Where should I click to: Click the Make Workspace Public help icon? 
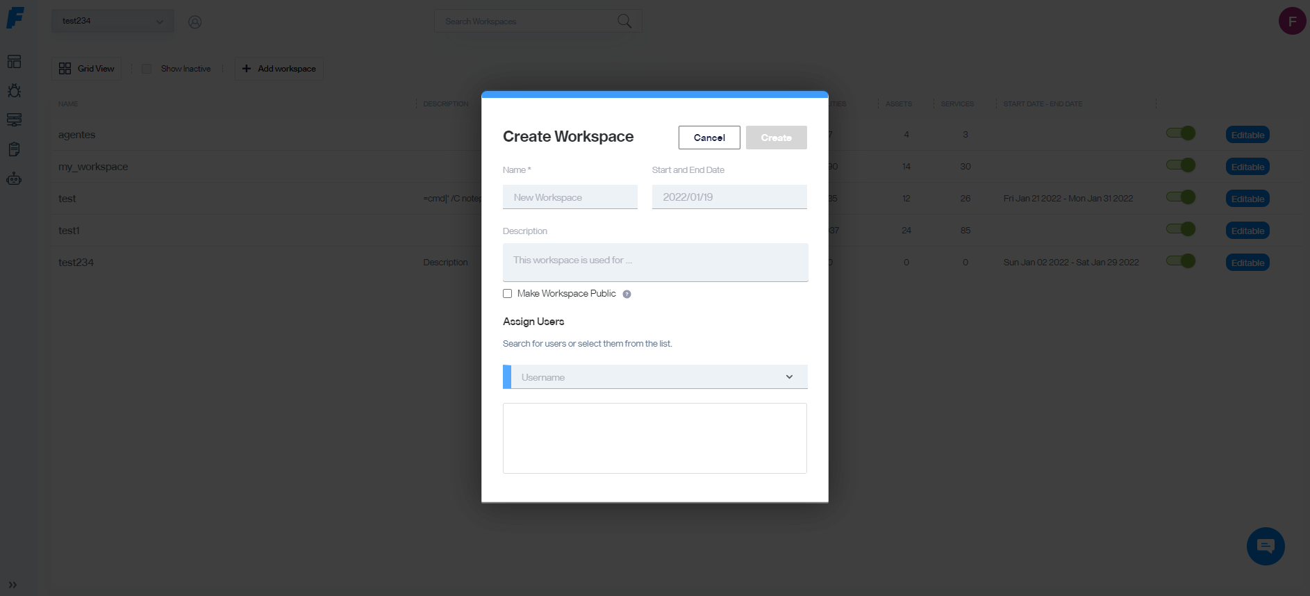pyautogui.click(x=627, y=295)
